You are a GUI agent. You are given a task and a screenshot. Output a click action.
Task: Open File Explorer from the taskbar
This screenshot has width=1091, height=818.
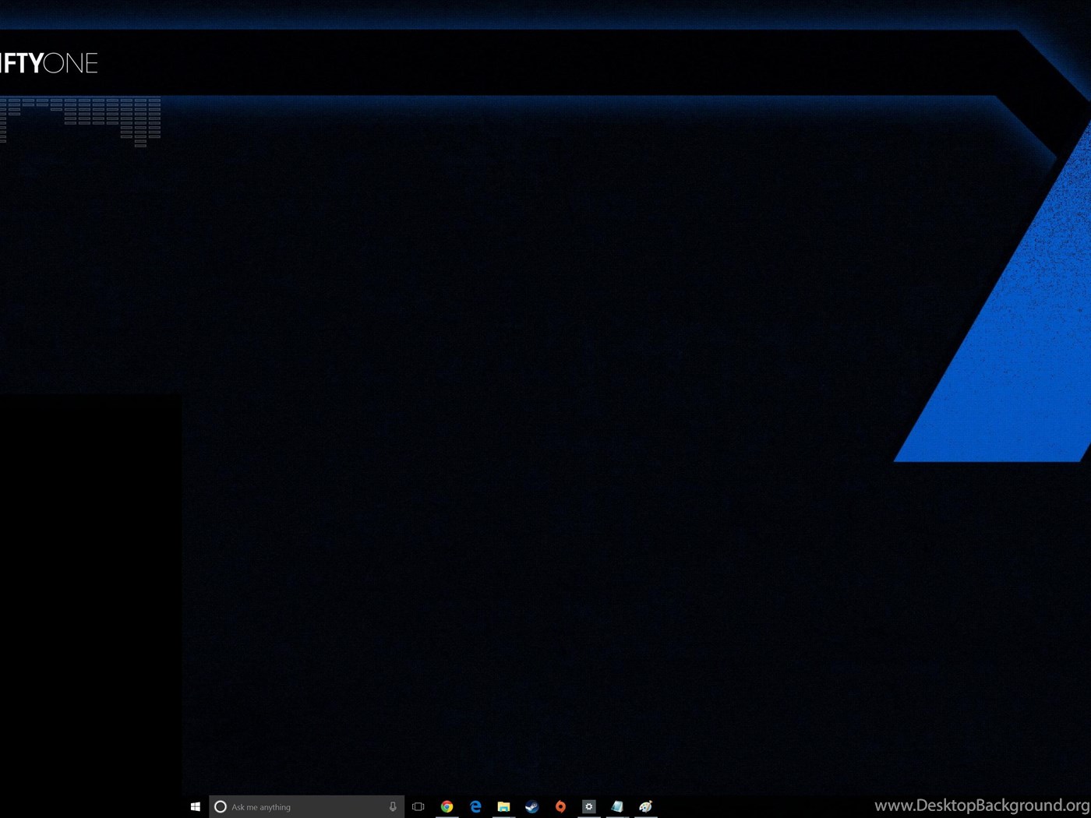coord(503,807)
